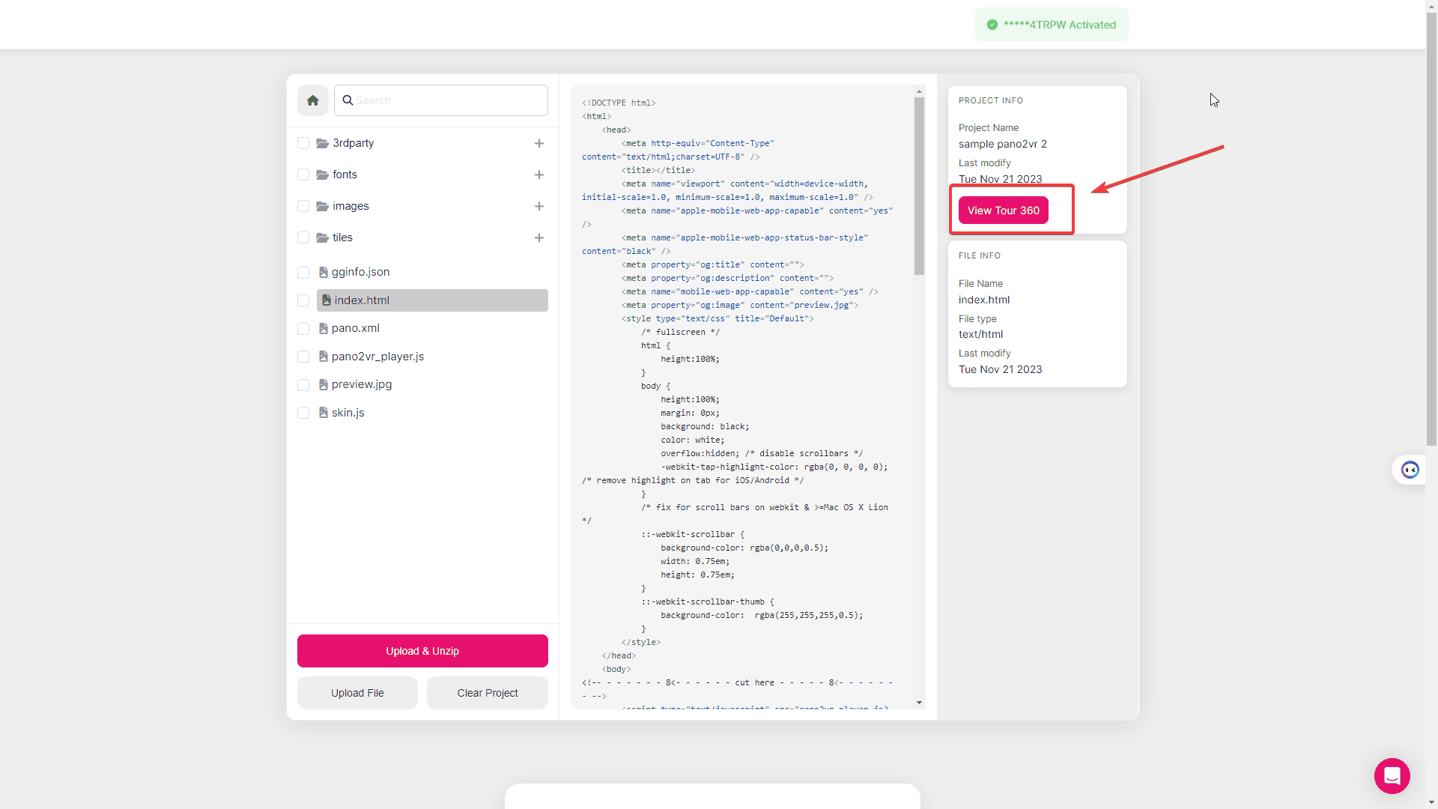
Task: Click the pano.xml file icon
Action: coord(324,328)
